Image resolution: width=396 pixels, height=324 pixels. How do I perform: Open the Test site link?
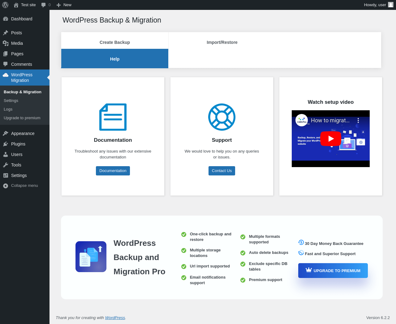[28, 5]
